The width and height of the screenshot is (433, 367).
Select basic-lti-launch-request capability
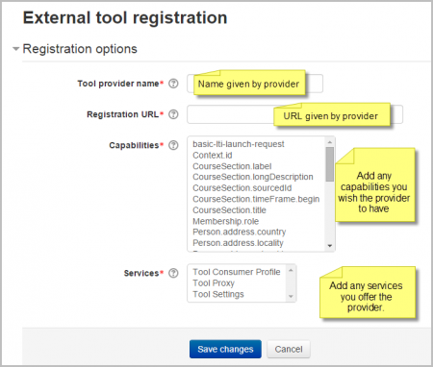(239, 144)
